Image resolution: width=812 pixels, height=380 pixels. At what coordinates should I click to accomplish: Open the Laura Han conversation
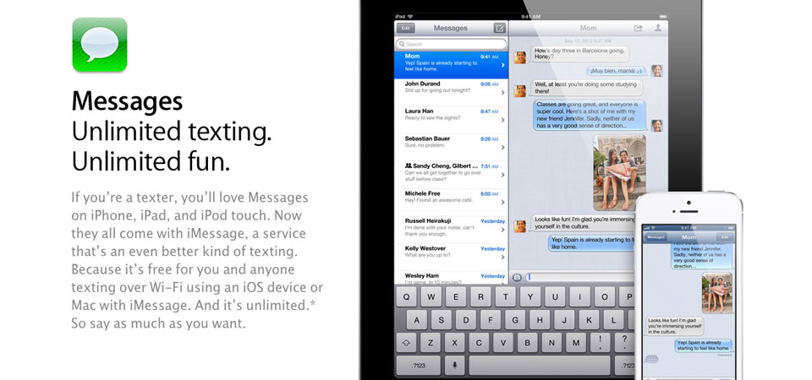tap(451, 120)
